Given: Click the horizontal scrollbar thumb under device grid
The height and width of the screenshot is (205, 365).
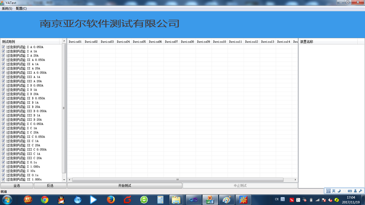Looking at the screenshot, I should pos(177,180).
